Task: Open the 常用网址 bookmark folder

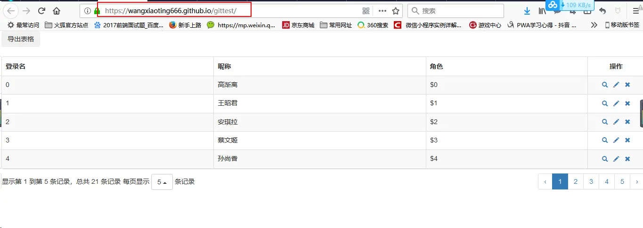Action: (336, 25)
